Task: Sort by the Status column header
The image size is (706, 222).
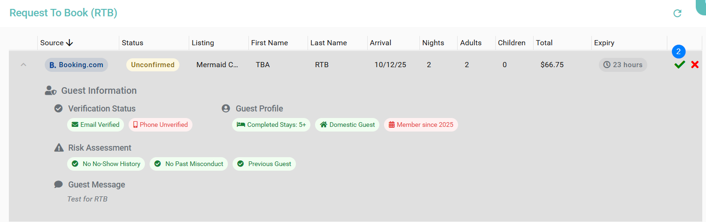Action: pyautogui.click(x=132, y=43)
